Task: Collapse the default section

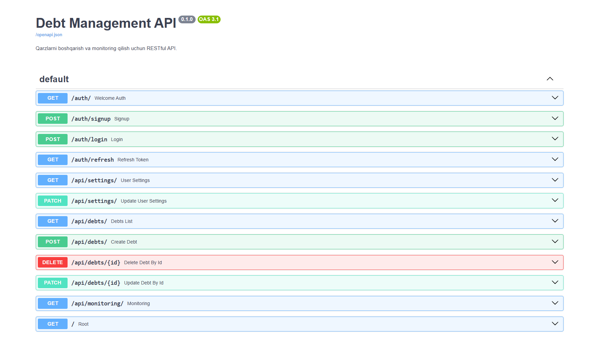Action: pyautogui.click(x=550, y=79)
